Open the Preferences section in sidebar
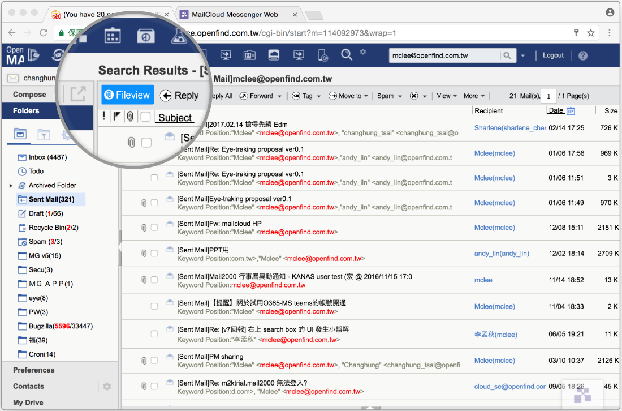Viewport: 622px width, 411px height. (34, 370)
